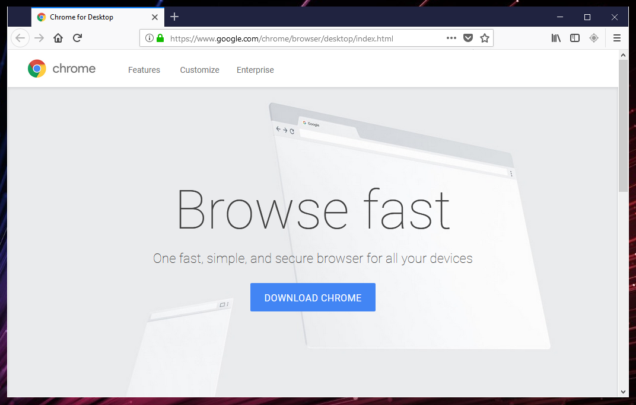The height and width of the screenshot is (405, 636).
Task: Click the green padlock security icon
Action: [x=160, y=38]
